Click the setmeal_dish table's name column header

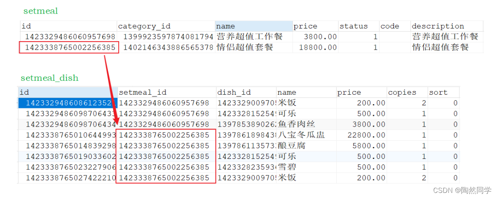306,92
